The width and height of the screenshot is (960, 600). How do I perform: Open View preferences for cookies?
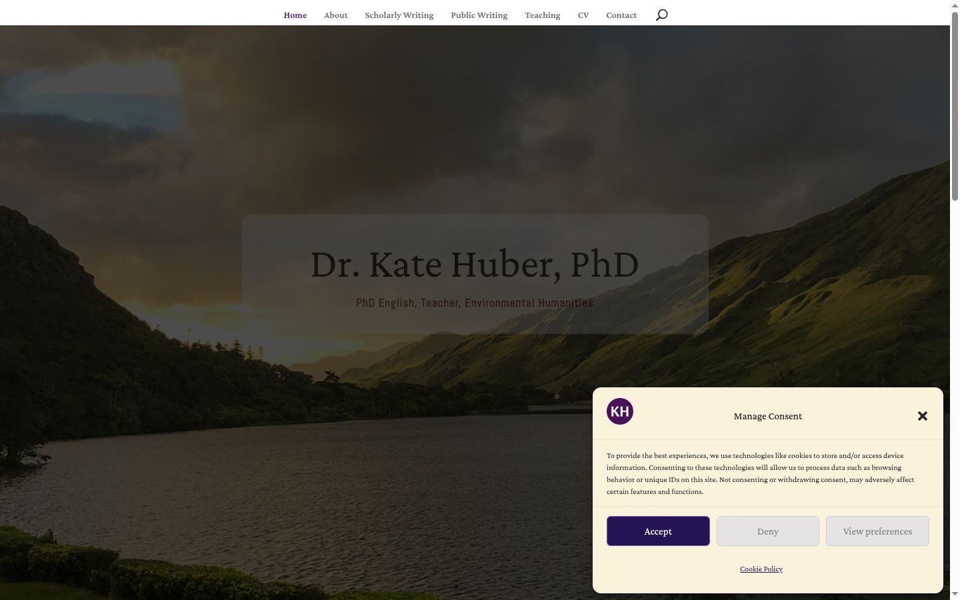[877, 531]
